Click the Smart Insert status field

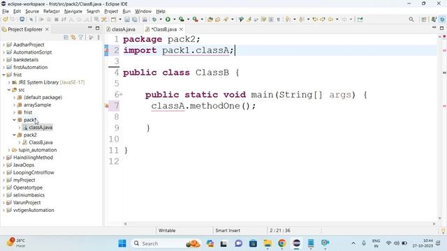(228, 231)
